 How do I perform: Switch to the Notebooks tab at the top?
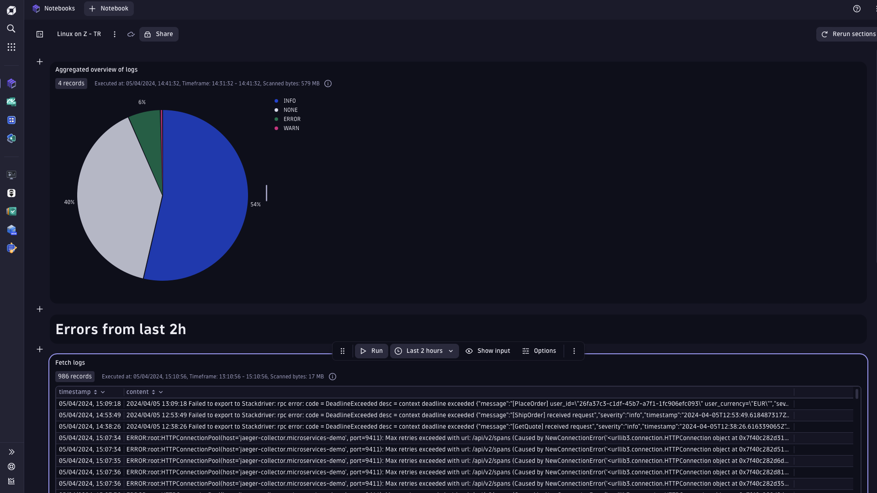click(53, 8)
